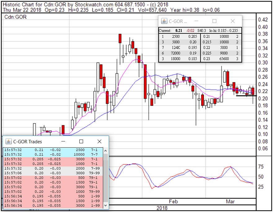Viewport: 273px width, 212px height.
Task: Click the bid row 124K at 0.195
Action: coord(179,47)
